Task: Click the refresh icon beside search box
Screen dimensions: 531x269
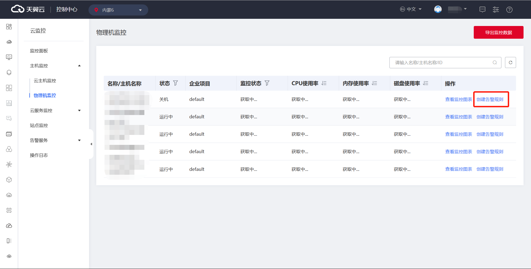Action: (510, 62)
